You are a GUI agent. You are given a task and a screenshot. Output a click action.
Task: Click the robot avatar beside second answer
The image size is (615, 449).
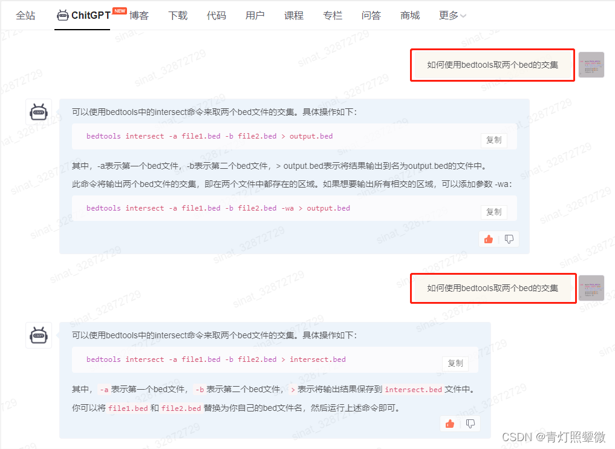click(x=38, y=335)
